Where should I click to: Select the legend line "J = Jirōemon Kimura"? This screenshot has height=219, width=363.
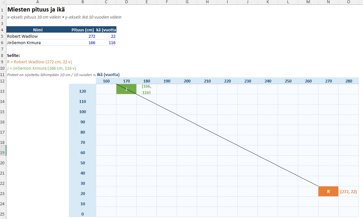(x=41, y=68)
